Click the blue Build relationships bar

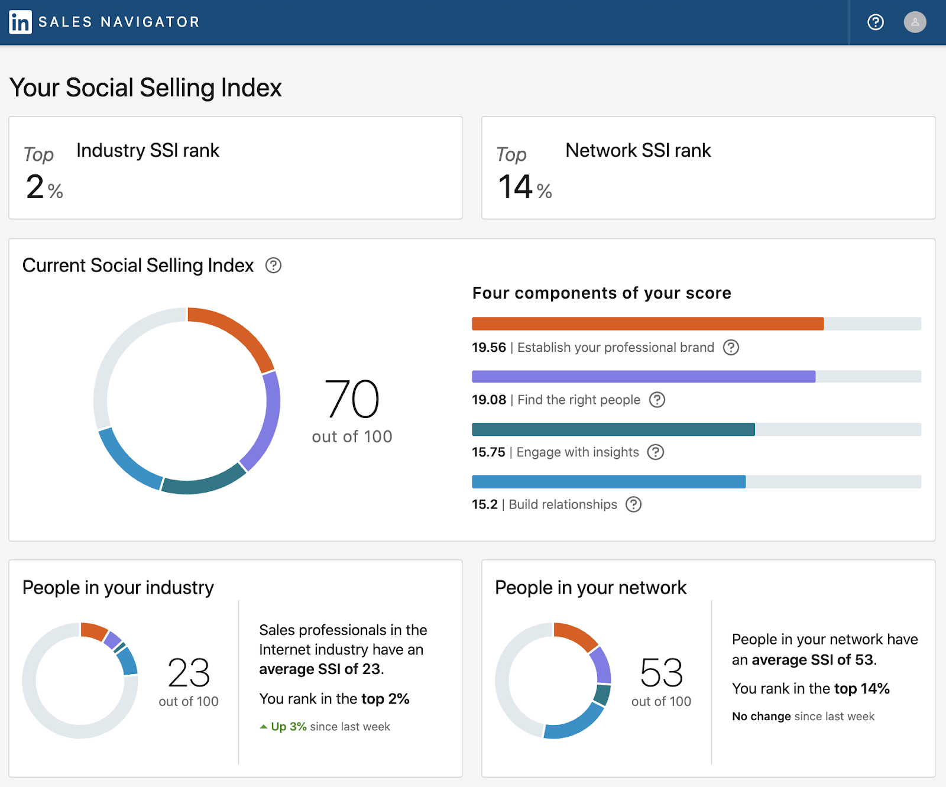pyautogui.click(x=608, y=482)
